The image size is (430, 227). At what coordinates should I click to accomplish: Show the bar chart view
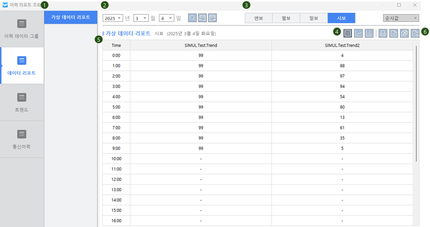(369, 33)
